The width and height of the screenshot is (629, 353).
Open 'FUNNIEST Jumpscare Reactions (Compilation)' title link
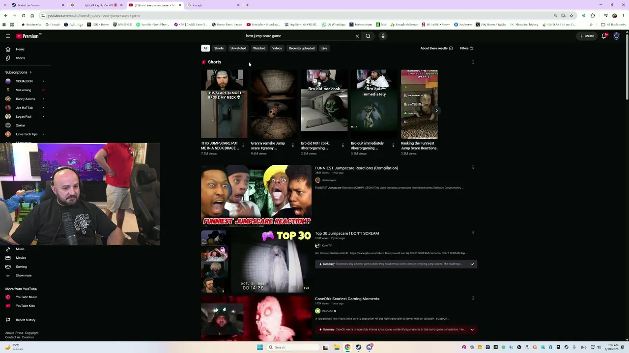click(356, 168)
